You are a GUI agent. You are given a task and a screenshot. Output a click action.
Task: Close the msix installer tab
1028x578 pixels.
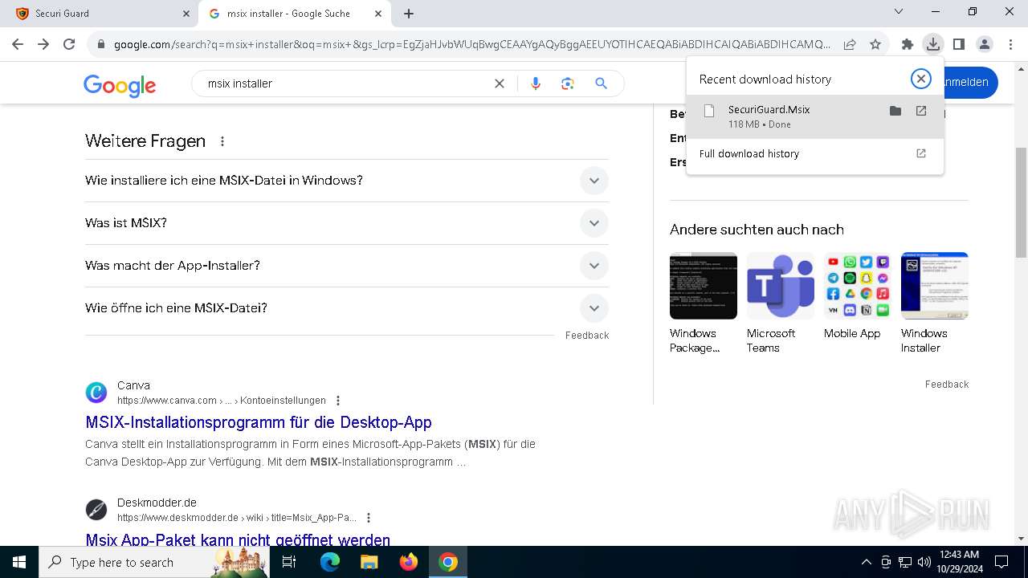[378, 14]
